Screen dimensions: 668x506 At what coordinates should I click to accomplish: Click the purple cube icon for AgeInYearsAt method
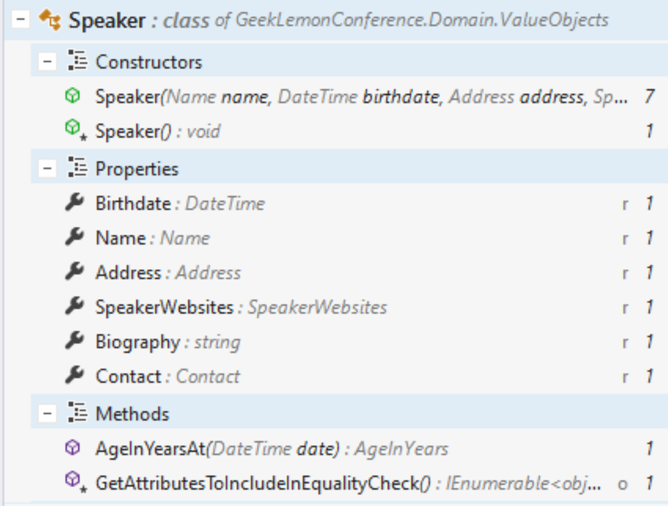pos(73,448)
